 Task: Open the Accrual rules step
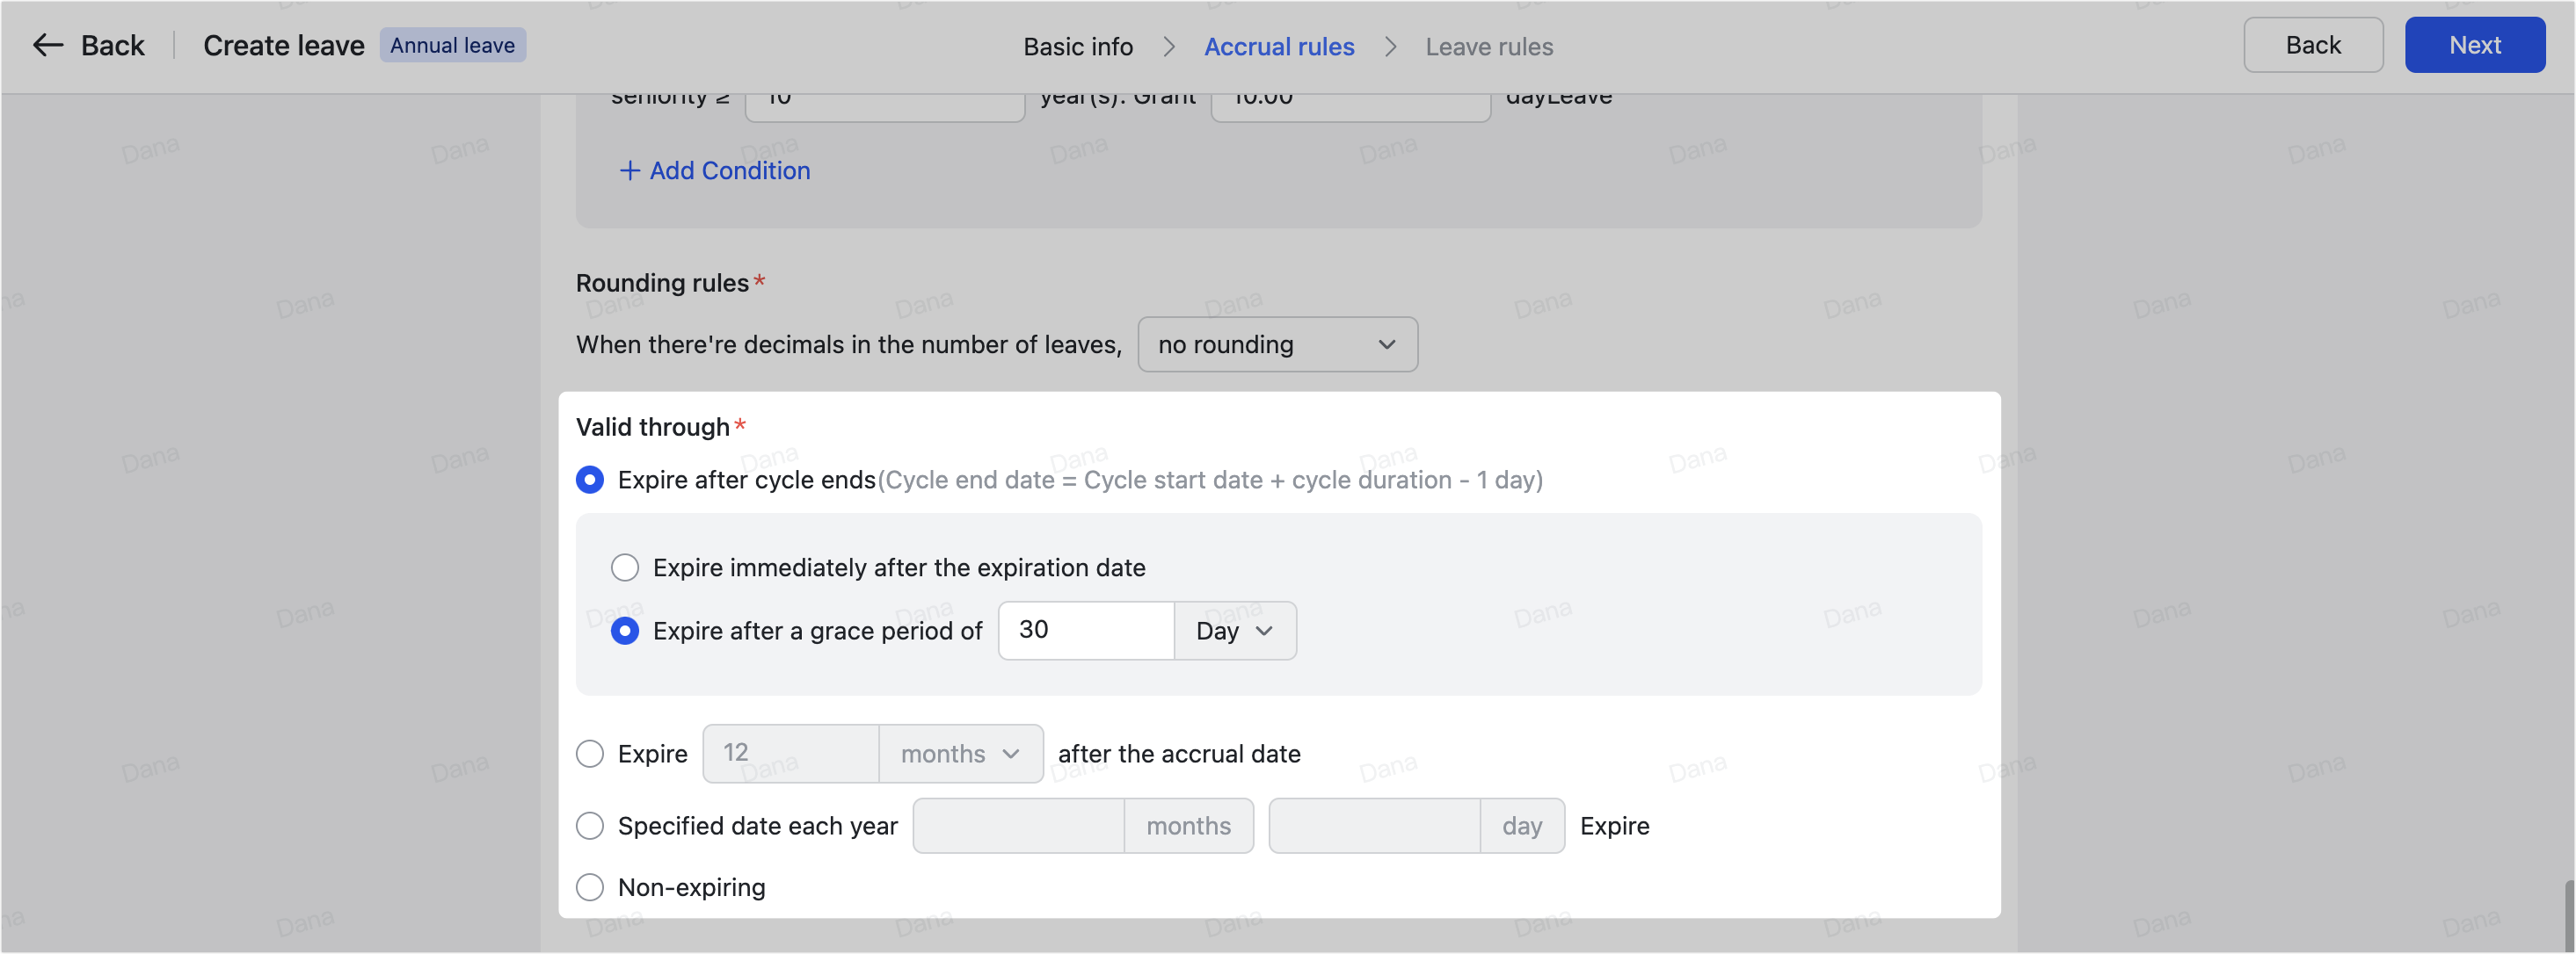[1279, 46]
